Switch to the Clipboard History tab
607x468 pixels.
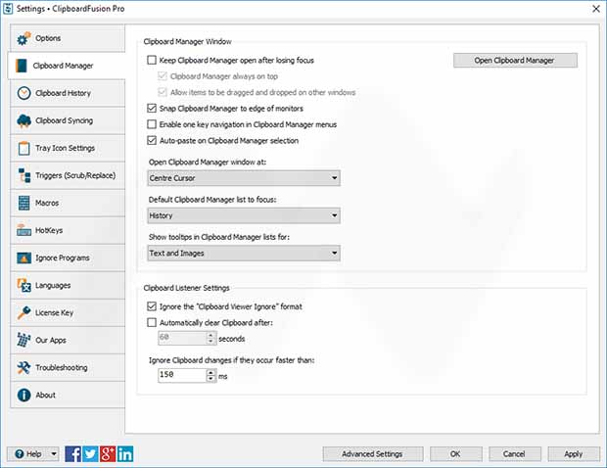[68, 93]
